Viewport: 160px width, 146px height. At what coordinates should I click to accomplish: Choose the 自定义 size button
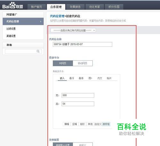tap(98, 124)
